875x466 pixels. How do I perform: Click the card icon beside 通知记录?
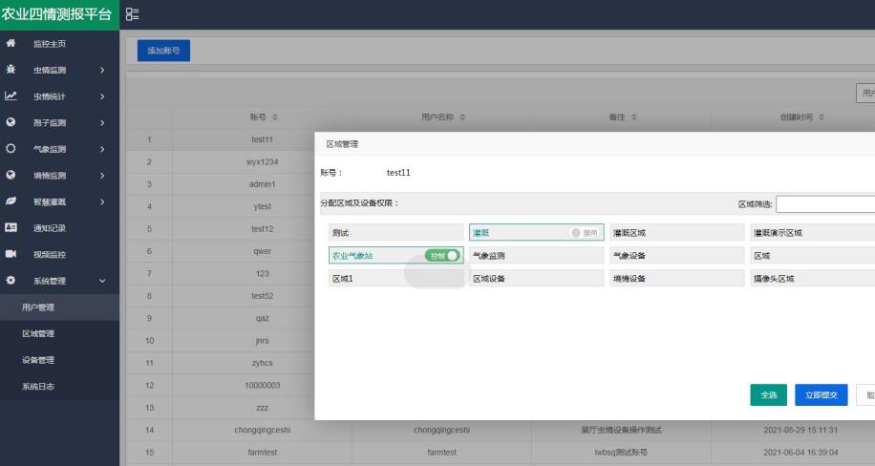[11, 228]
